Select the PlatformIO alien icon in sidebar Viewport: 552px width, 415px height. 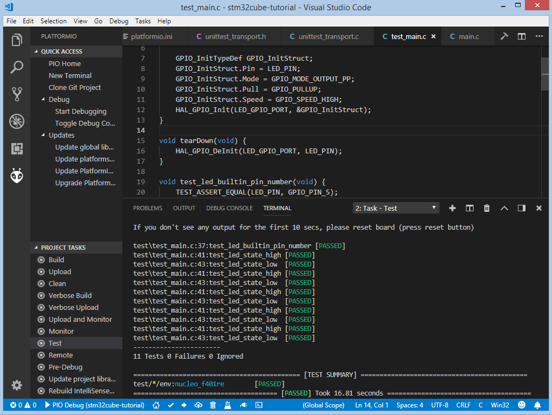click(x=16, y=175)
